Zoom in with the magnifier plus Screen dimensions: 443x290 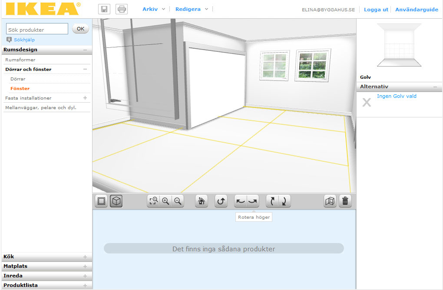tap(165, 201)
